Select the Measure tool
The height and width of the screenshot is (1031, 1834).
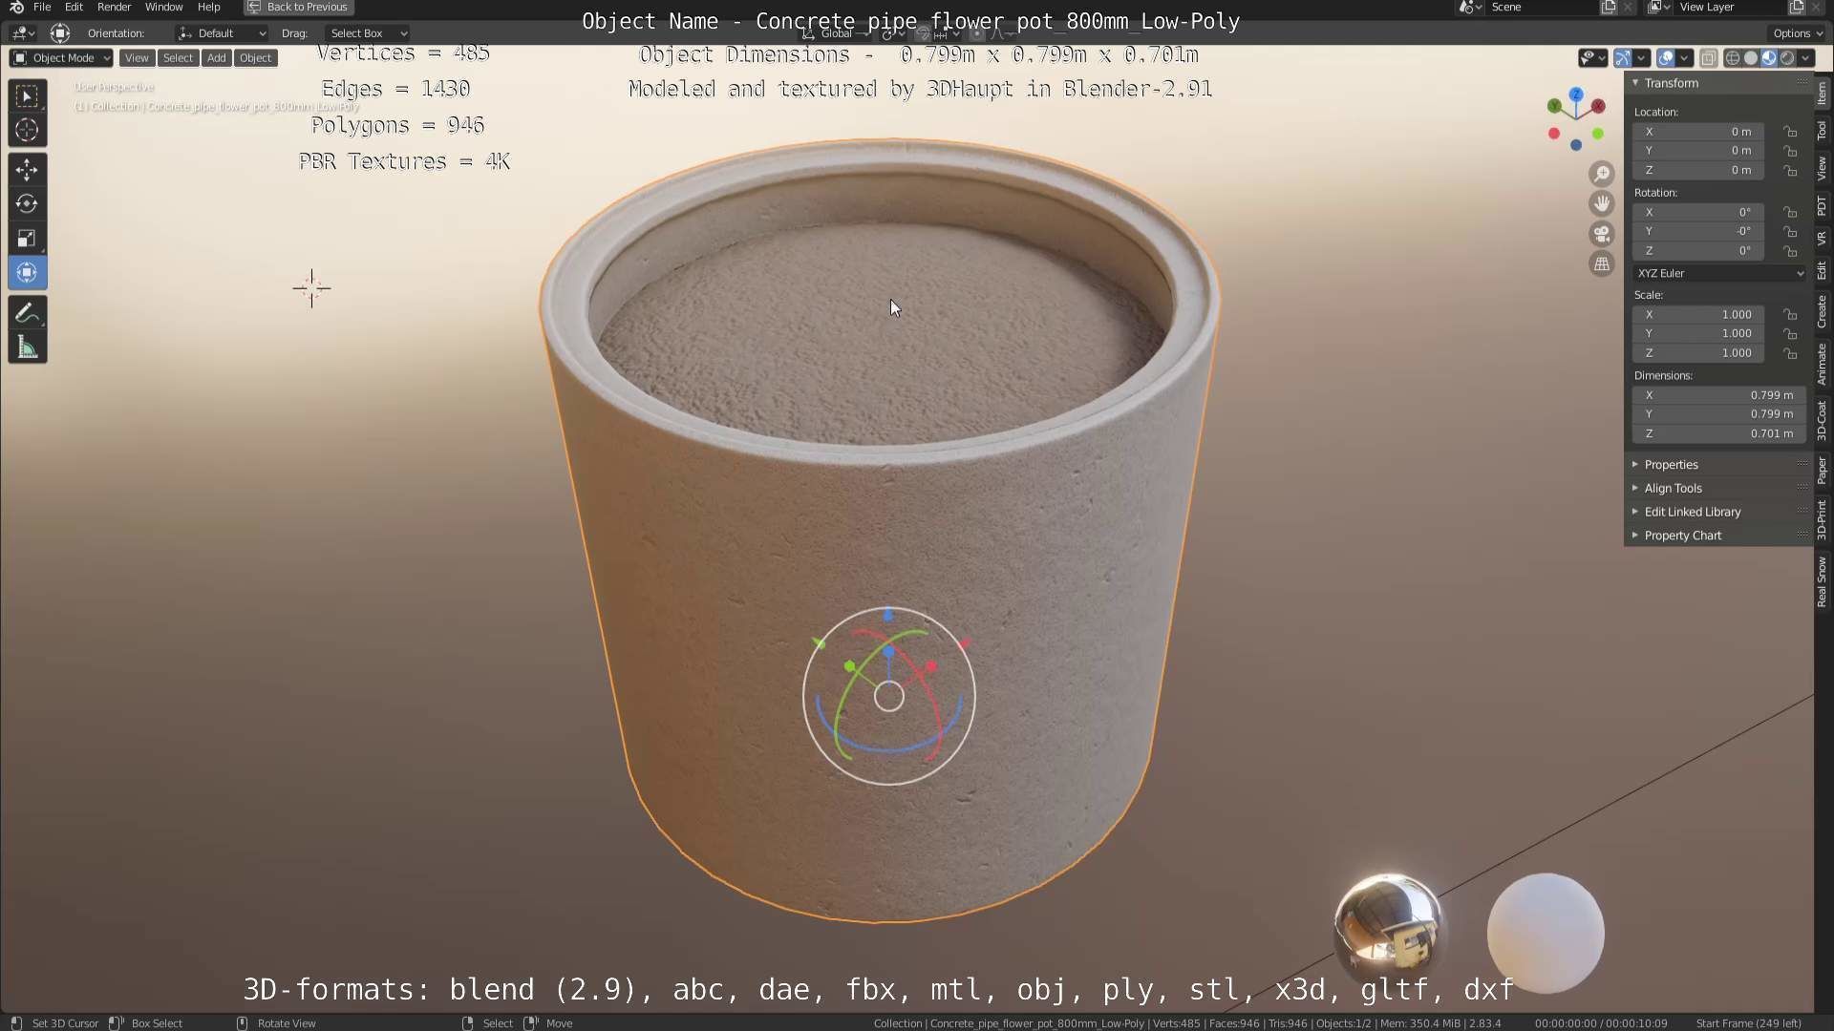pyautogui.click(x=27, y=347)
